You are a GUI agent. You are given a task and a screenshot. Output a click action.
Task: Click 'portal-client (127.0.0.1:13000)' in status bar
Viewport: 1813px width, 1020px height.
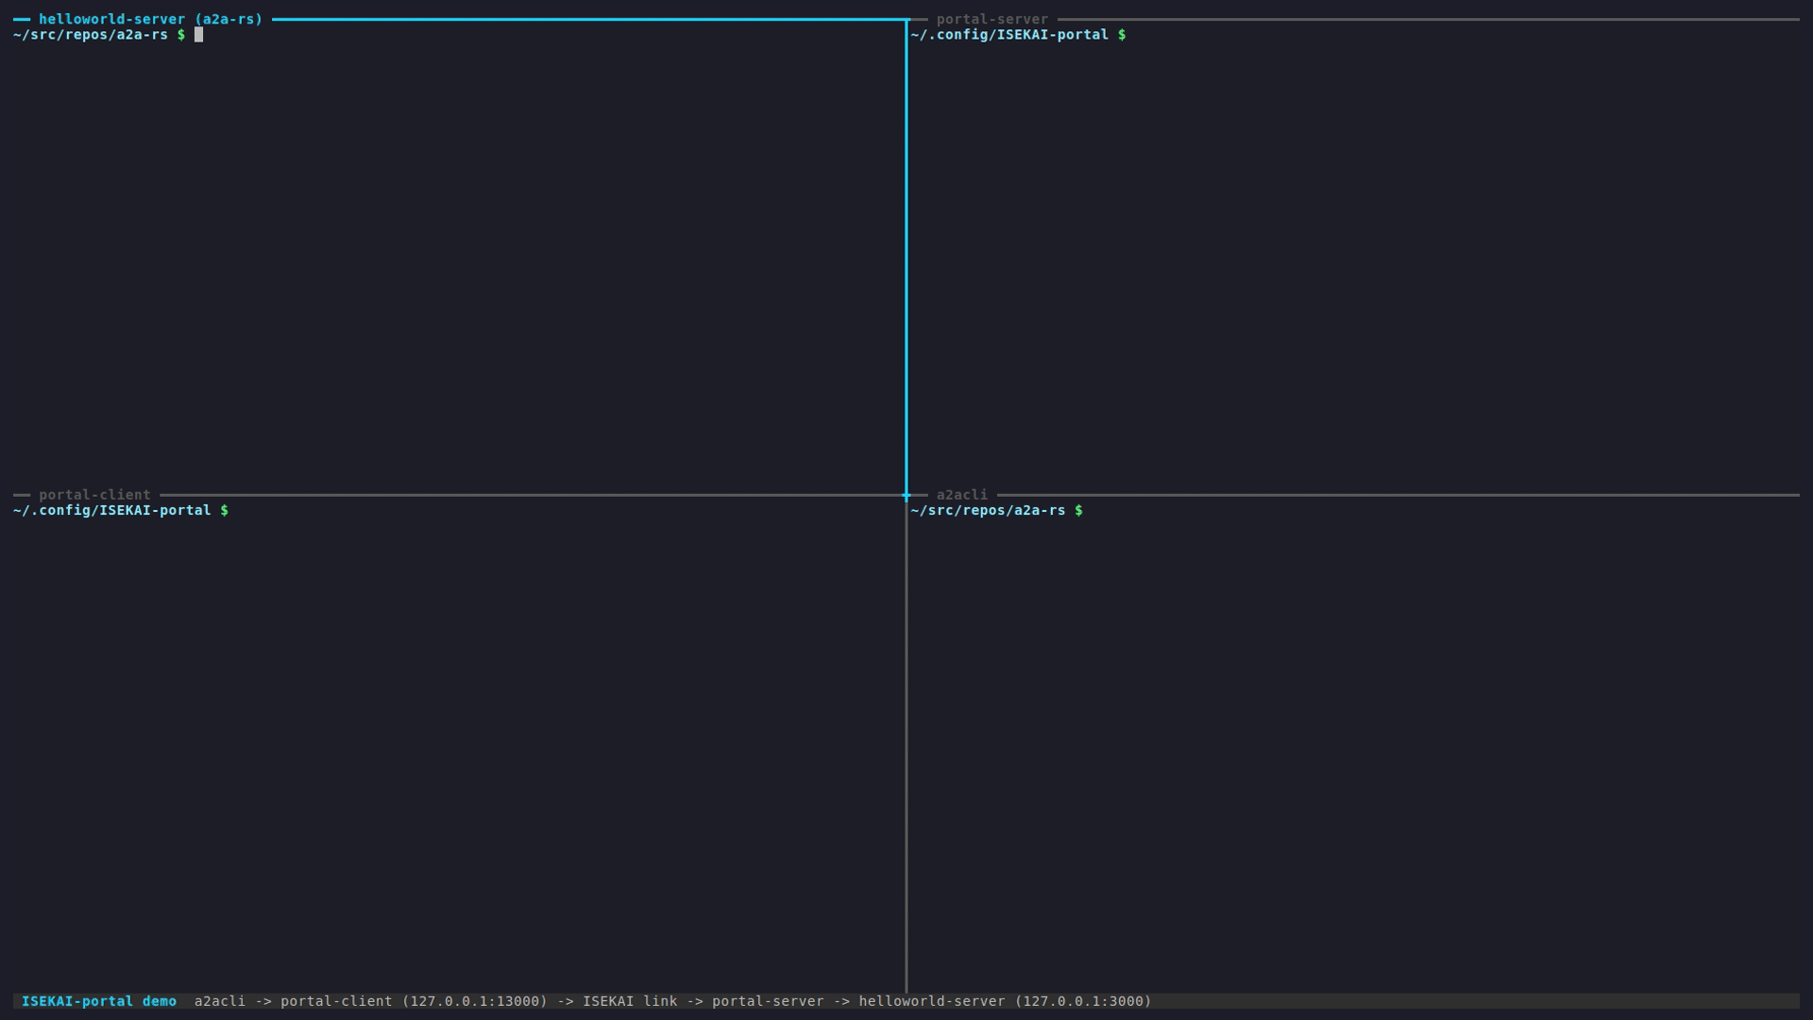point(414,1001)
